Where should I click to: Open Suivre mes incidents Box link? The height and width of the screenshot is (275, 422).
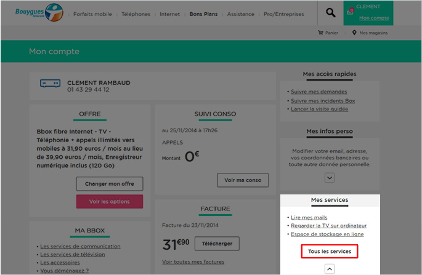[x=323, y=101]
